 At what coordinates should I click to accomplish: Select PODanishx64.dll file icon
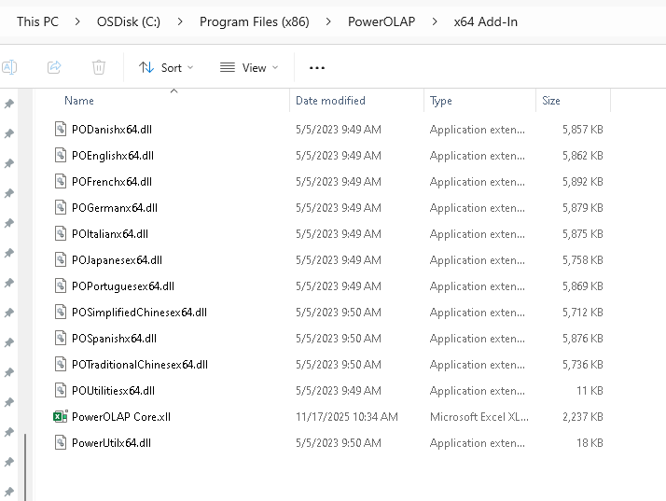(x=61, y=129)
